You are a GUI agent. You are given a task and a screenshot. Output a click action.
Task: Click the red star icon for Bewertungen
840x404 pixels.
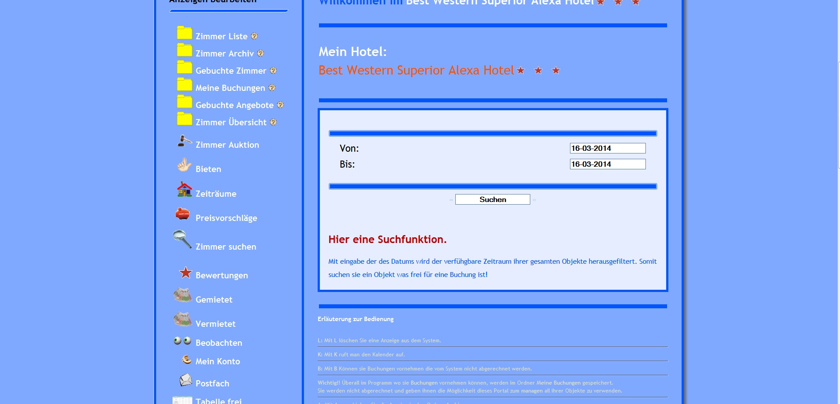(x=186, y=273)
